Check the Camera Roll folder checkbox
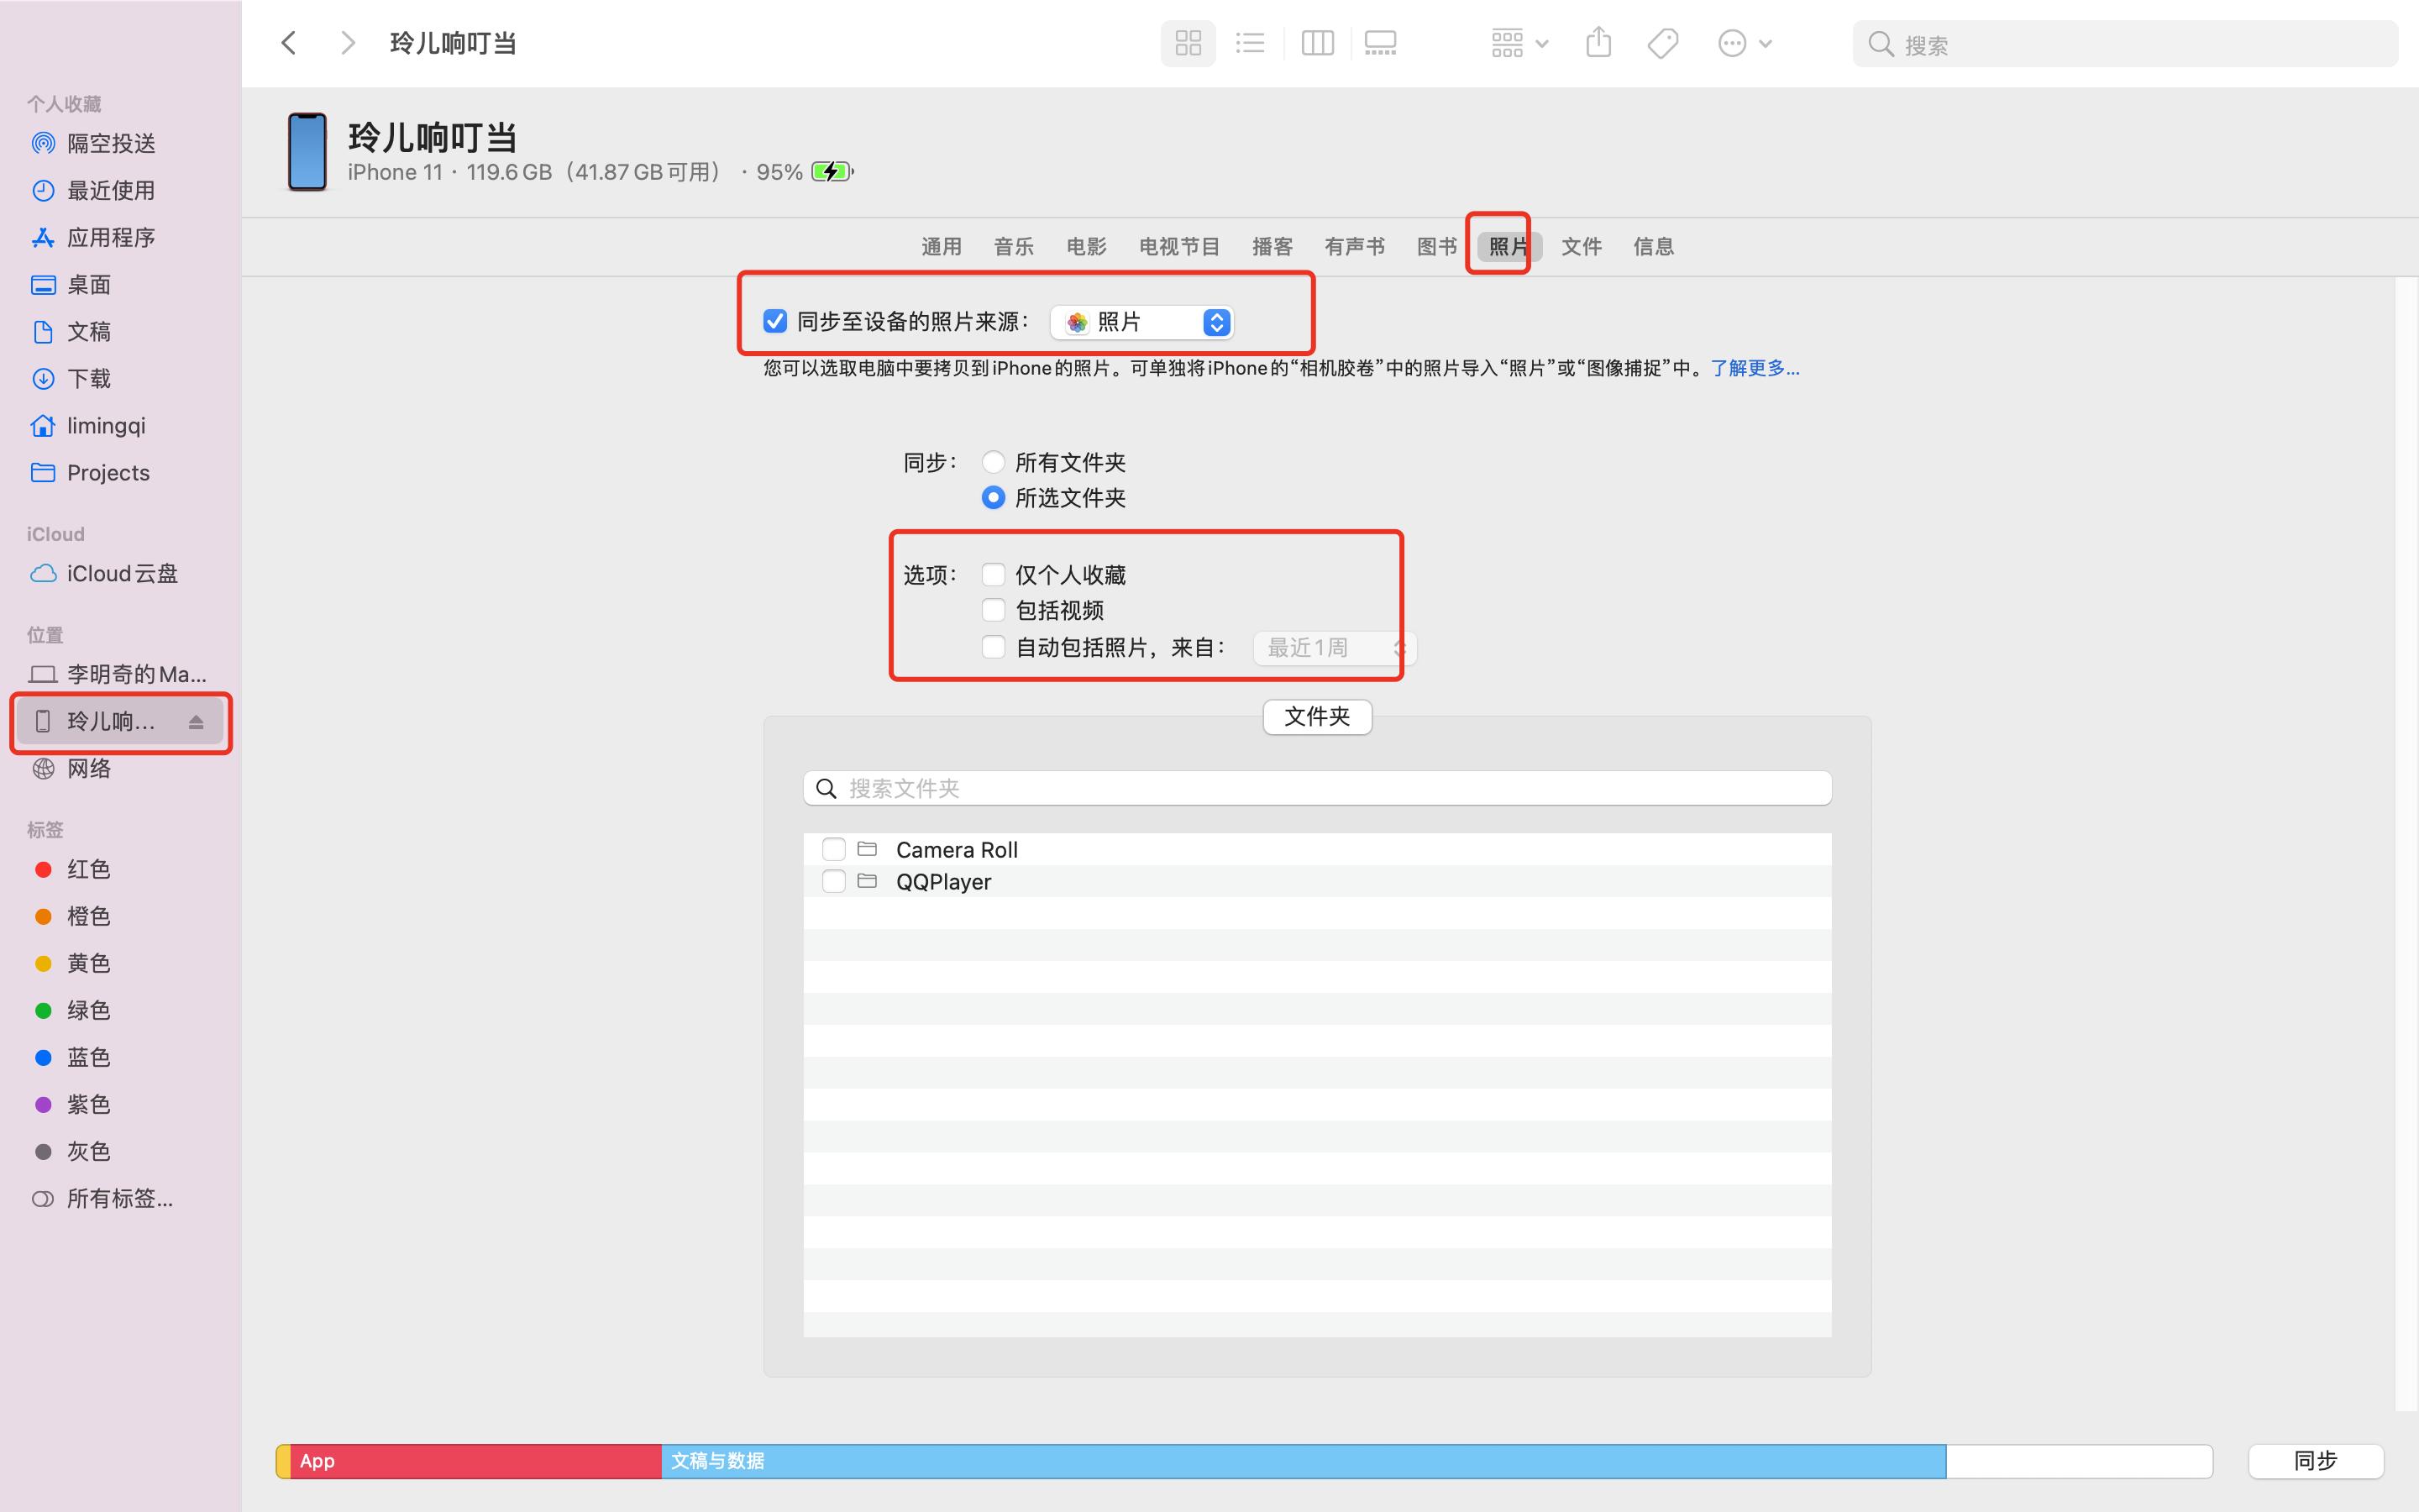Image resolution: width=2419 pixels, height=1512 pixels. click(x=834, y=849)
